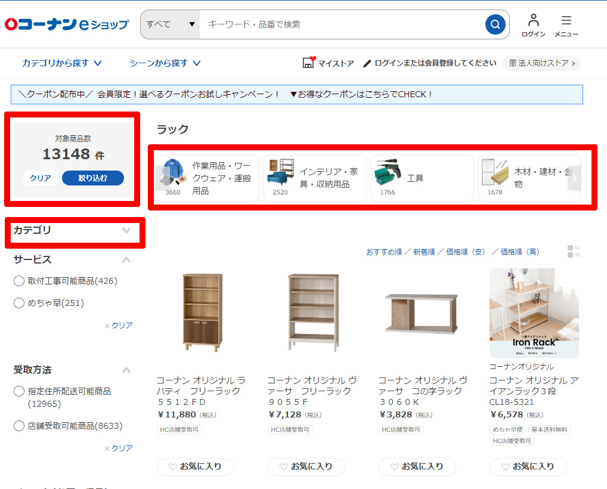Expand the カテゴリ filter section
The height and width of the screenshot is (489, 607).
pyautogui.click(x=72, y=230)
